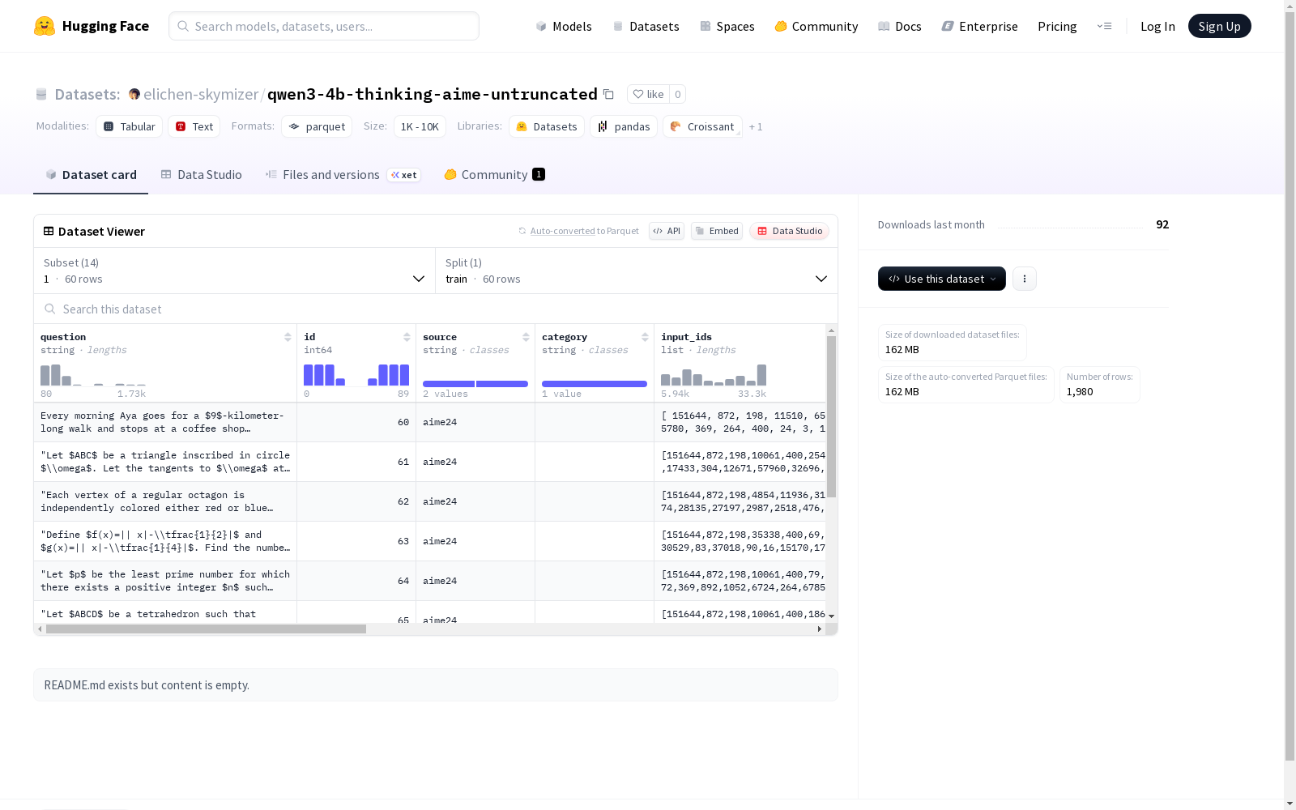Expand the Split train dropdown

point(636,271)
